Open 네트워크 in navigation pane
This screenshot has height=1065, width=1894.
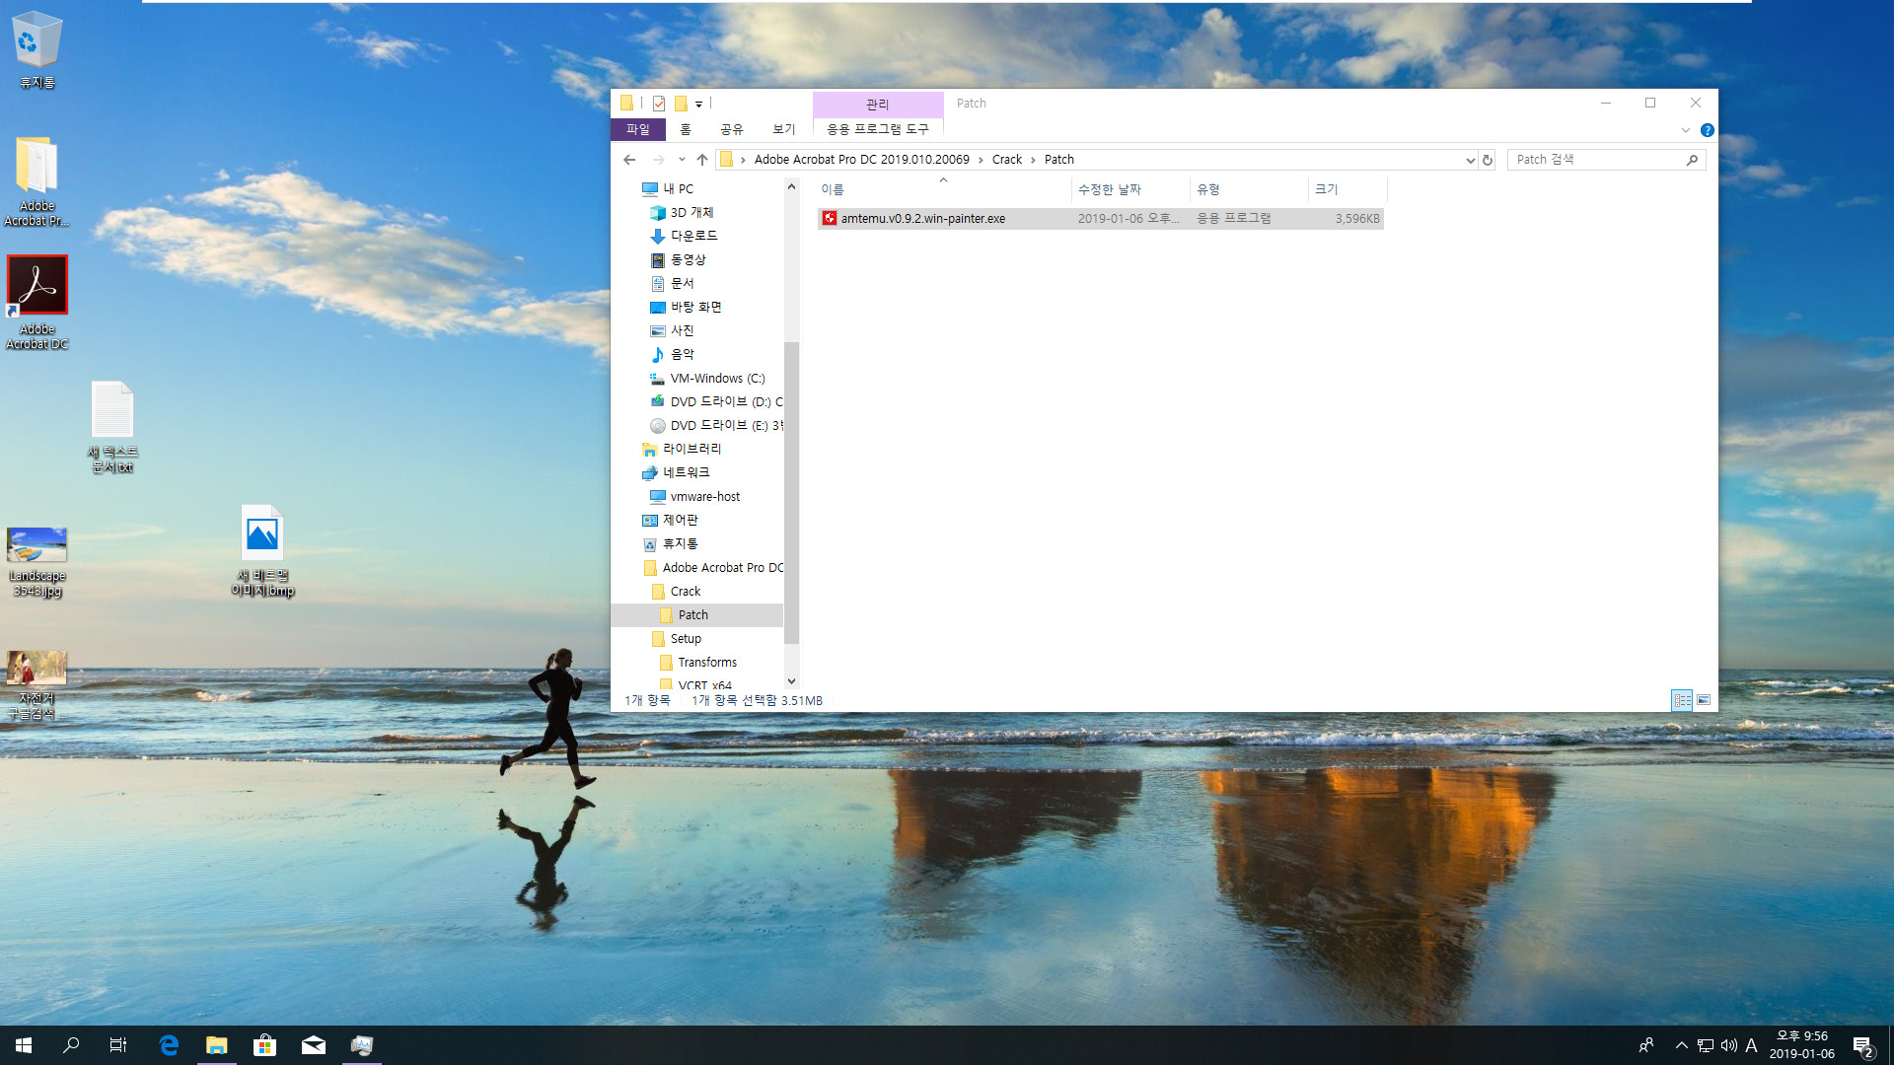(677, 473)
